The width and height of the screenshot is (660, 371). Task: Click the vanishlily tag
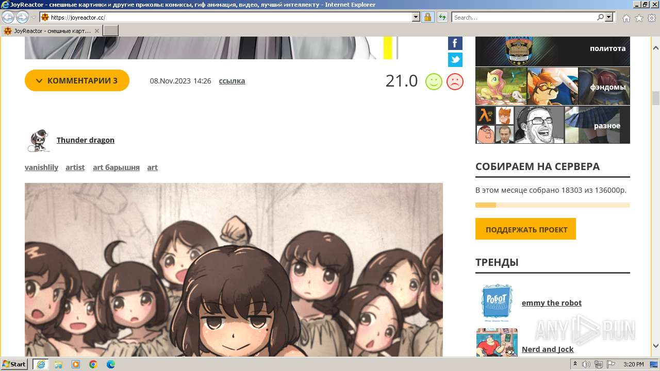point(41,167)
